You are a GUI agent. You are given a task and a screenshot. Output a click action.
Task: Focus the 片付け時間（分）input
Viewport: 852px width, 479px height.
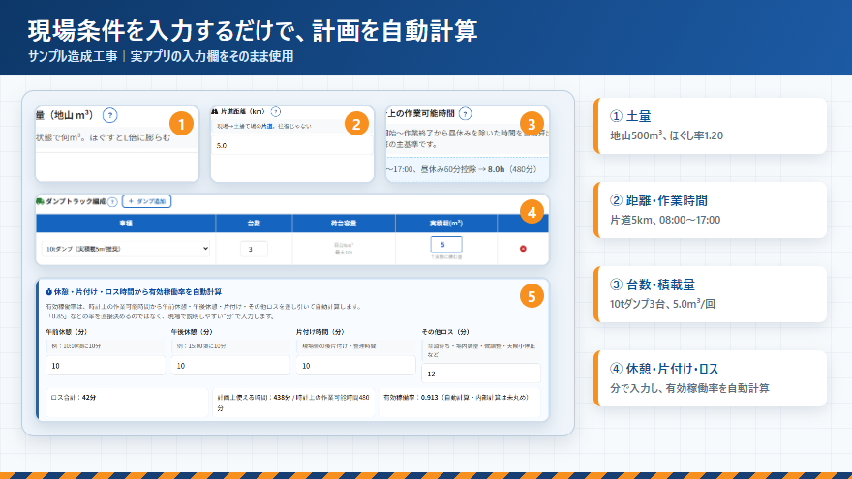click(x=356, y=366)
